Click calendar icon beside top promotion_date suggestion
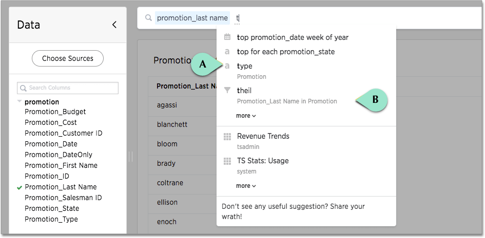Viewport: 485px width, 238px height. pos(227,37)
